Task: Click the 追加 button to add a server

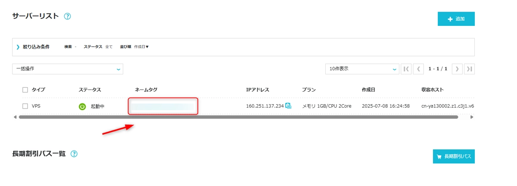Action: click(x=456, y=19)
